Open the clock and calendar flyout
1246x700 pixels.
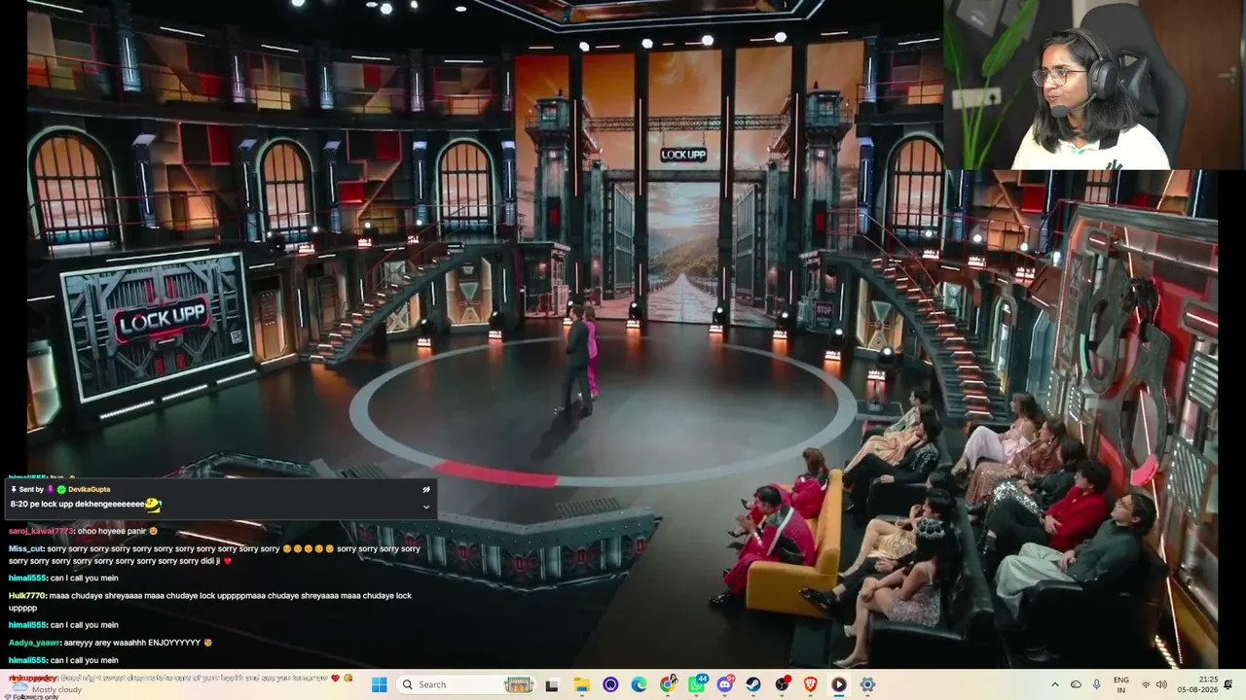[x=1199, y=684]
